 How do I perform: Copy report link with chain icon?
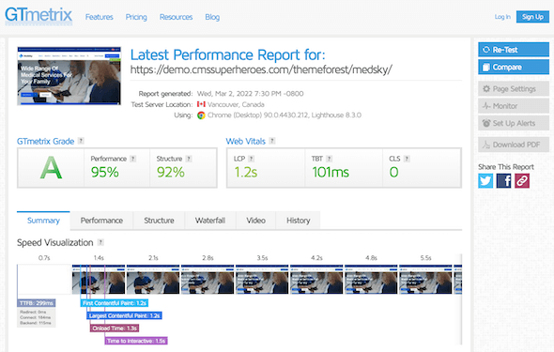[x=522, y=181]
